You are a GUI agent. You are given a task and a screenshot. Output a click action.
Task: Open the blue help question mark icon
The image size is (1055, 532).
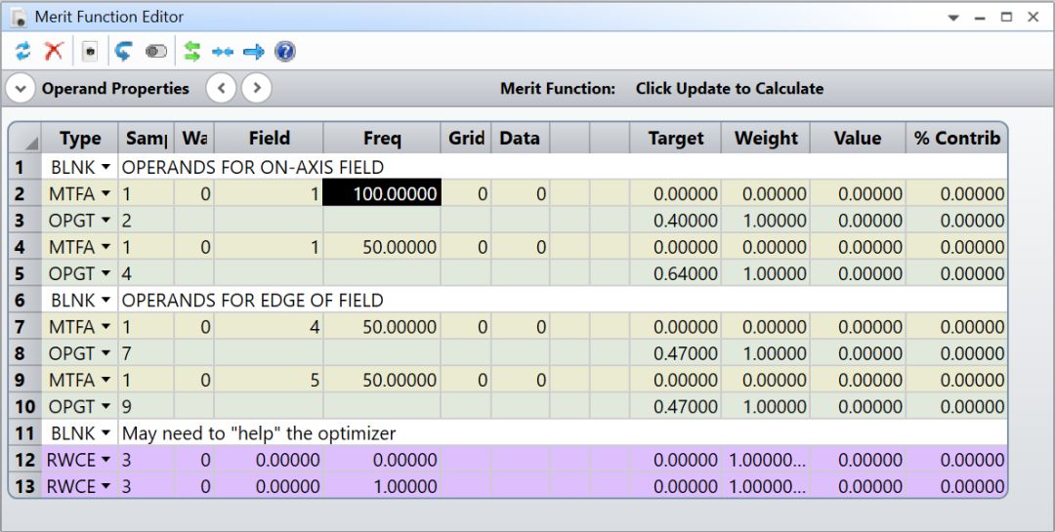point(285,52)
